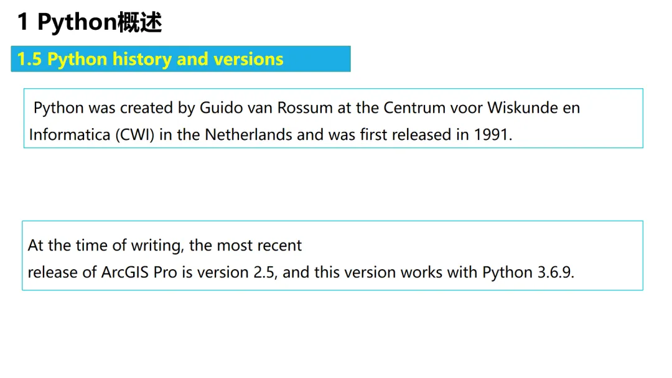672x378 pixels.
Task: Click the word 'history' in blue banner
Action: [142, 59]
